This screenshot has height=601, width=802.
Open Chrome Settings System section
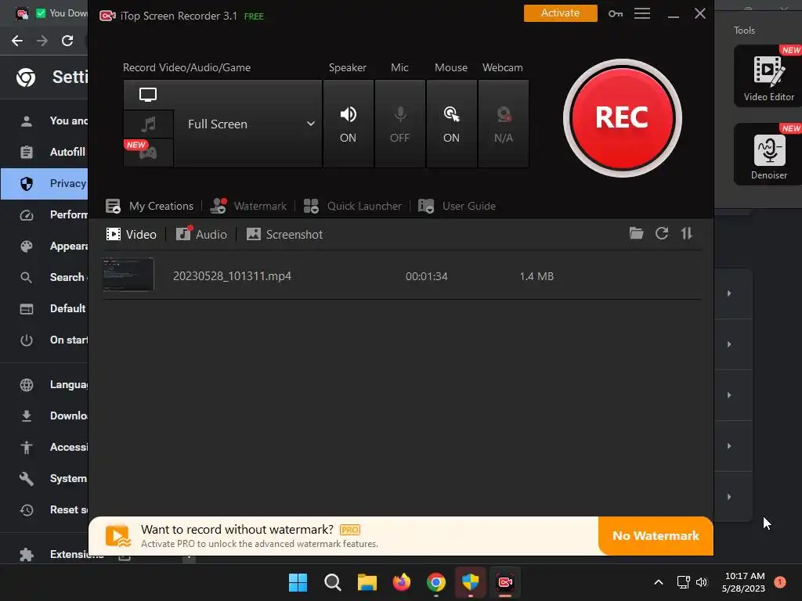pyautogui.click(x=45, y=478)
